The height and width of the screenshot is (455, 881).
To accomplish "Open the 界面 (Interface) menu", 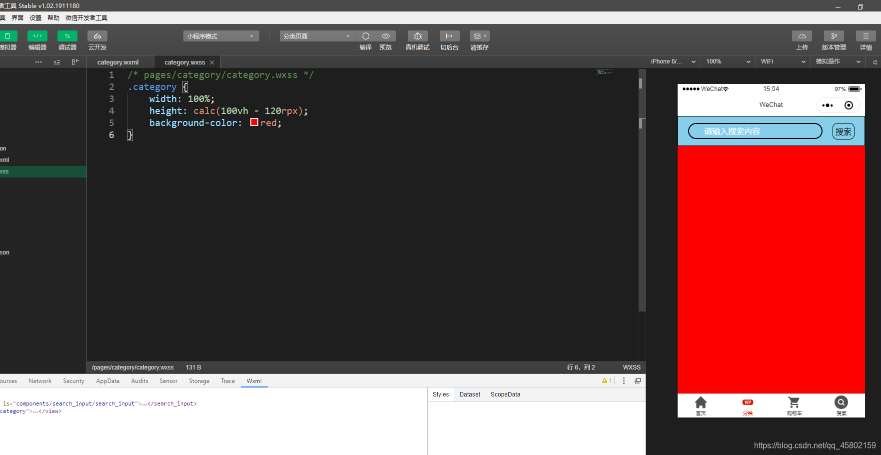I will pyautogui.click(x=17, y=18).
